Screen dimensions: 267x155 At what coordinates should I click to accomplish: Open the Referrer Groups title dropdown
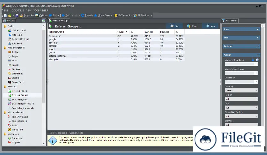coord(80,27)
